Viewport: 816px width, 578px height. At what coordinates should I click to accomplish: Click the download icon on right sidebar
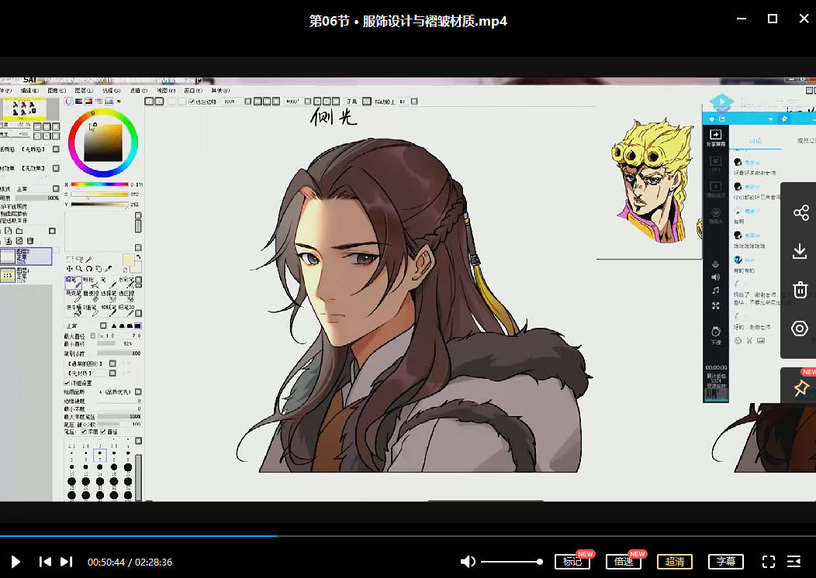pyautogui.click(x=800, y=251)
